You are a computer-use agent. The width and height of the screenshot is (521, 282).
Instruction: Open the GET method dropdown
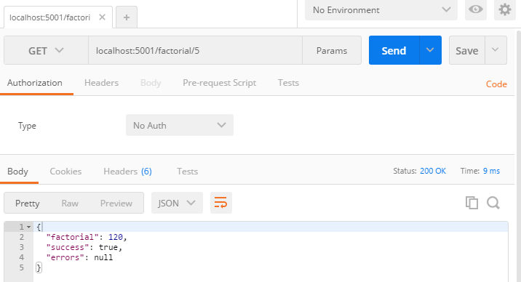[x=46, y=50]
